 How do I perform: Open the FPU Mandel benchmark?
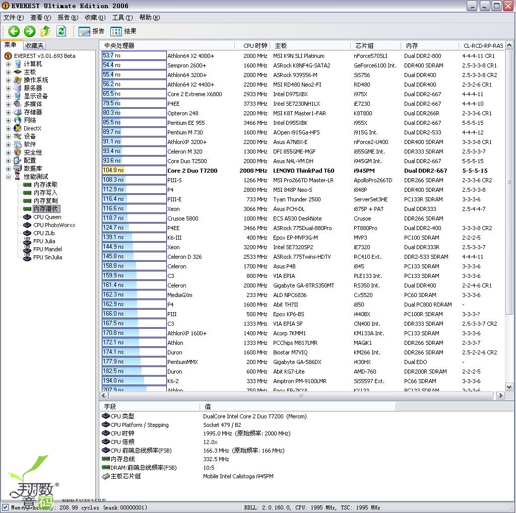point(47,249)
